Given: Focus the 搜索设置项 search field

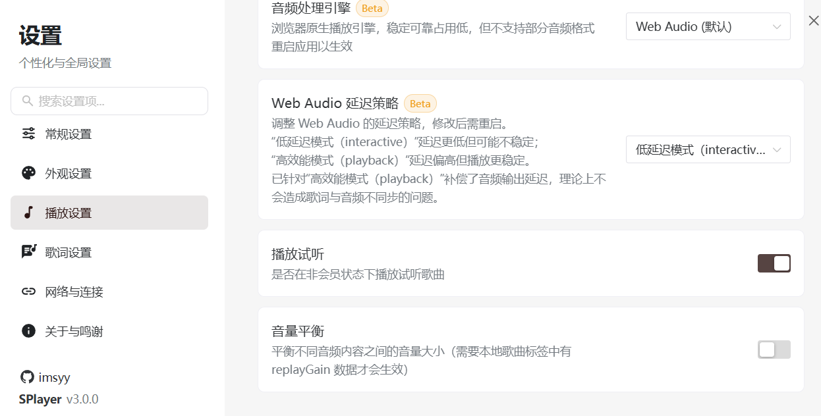Looking at the screenshot, I should tap(119, 101).
